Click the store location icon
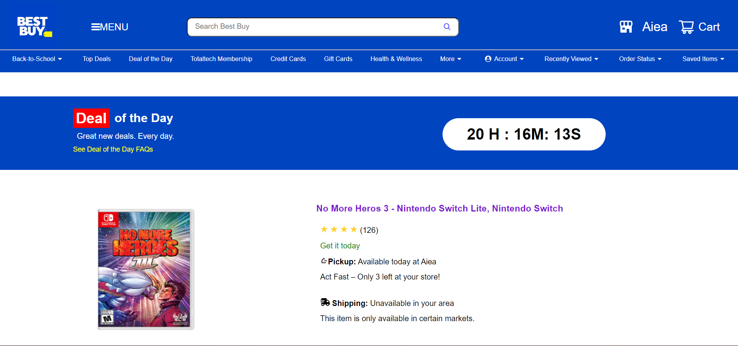Image resolution: width=738 pixels, height=346 pixels. (626, 27)
